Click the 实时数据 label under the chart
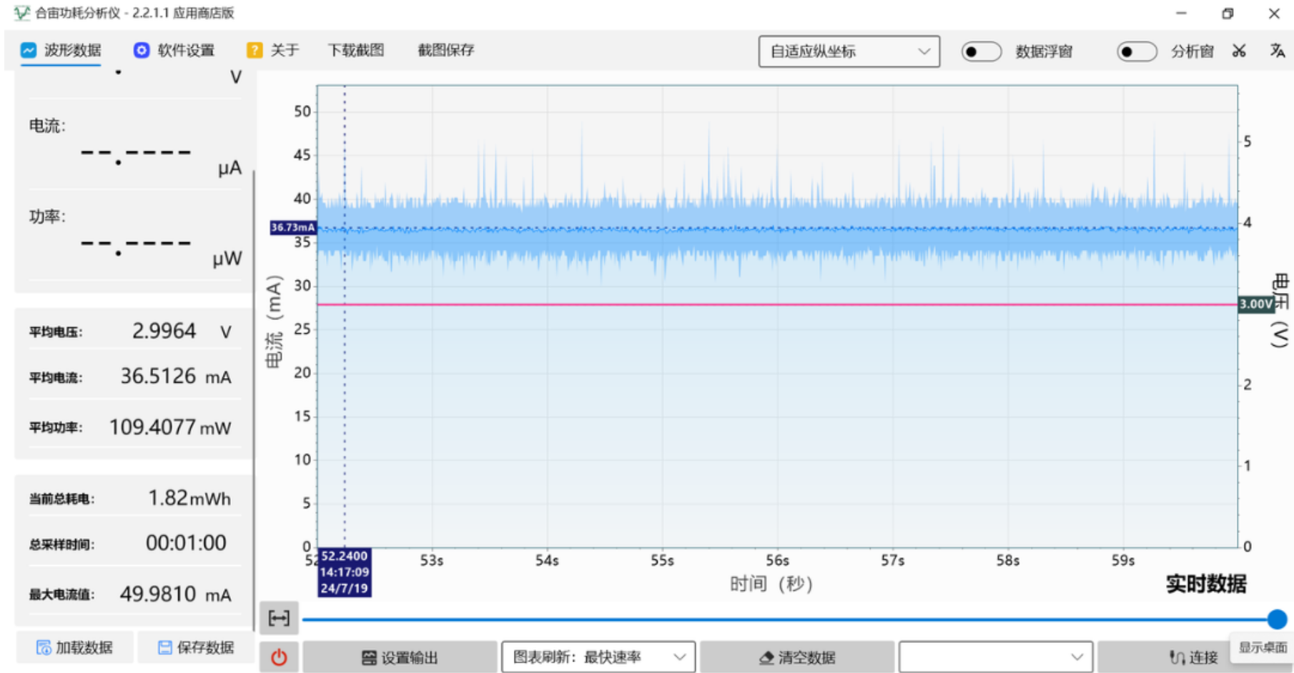This screenshot has height=673, width=1294. [1206, 584]
